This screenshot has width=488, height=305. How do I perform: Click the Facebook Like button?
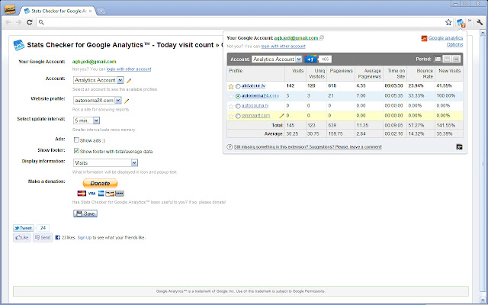pos(22,237)
